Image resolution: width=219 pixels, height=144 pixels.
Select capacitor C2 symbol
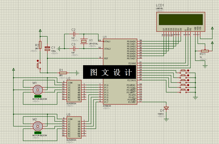coord(74,34)
